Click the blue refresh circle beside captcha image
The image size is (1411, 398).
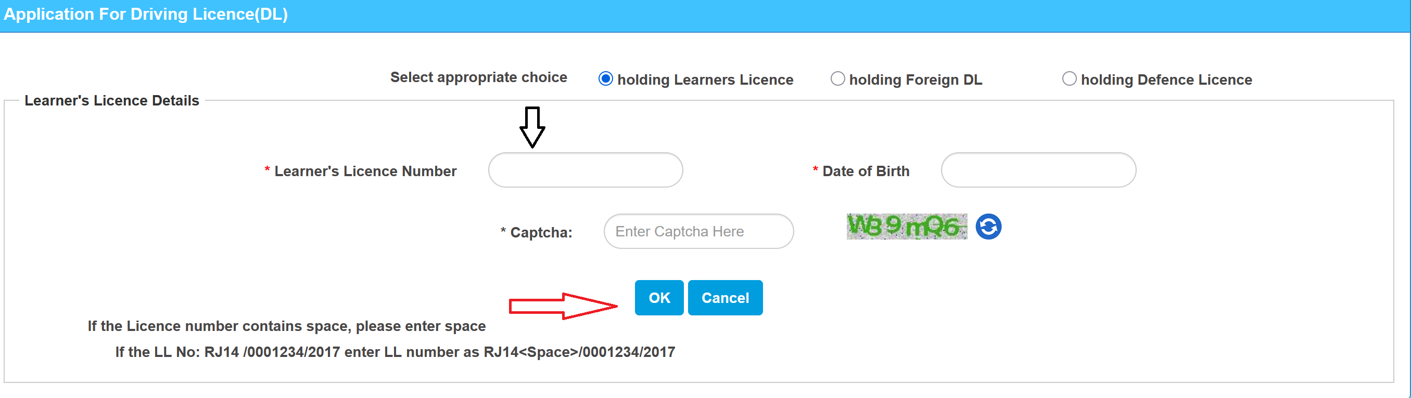(989, 227)
